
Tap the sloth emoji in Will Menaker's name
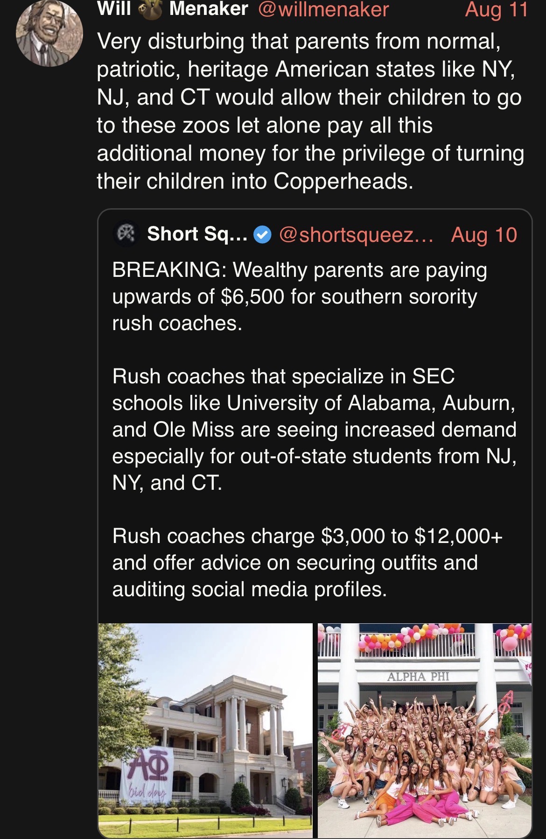(x=150, y=9)
